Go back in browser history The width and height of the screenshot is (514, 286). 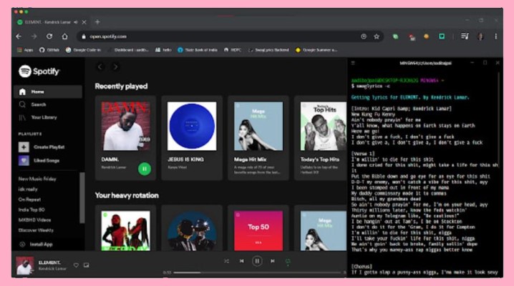coord(19,36)
